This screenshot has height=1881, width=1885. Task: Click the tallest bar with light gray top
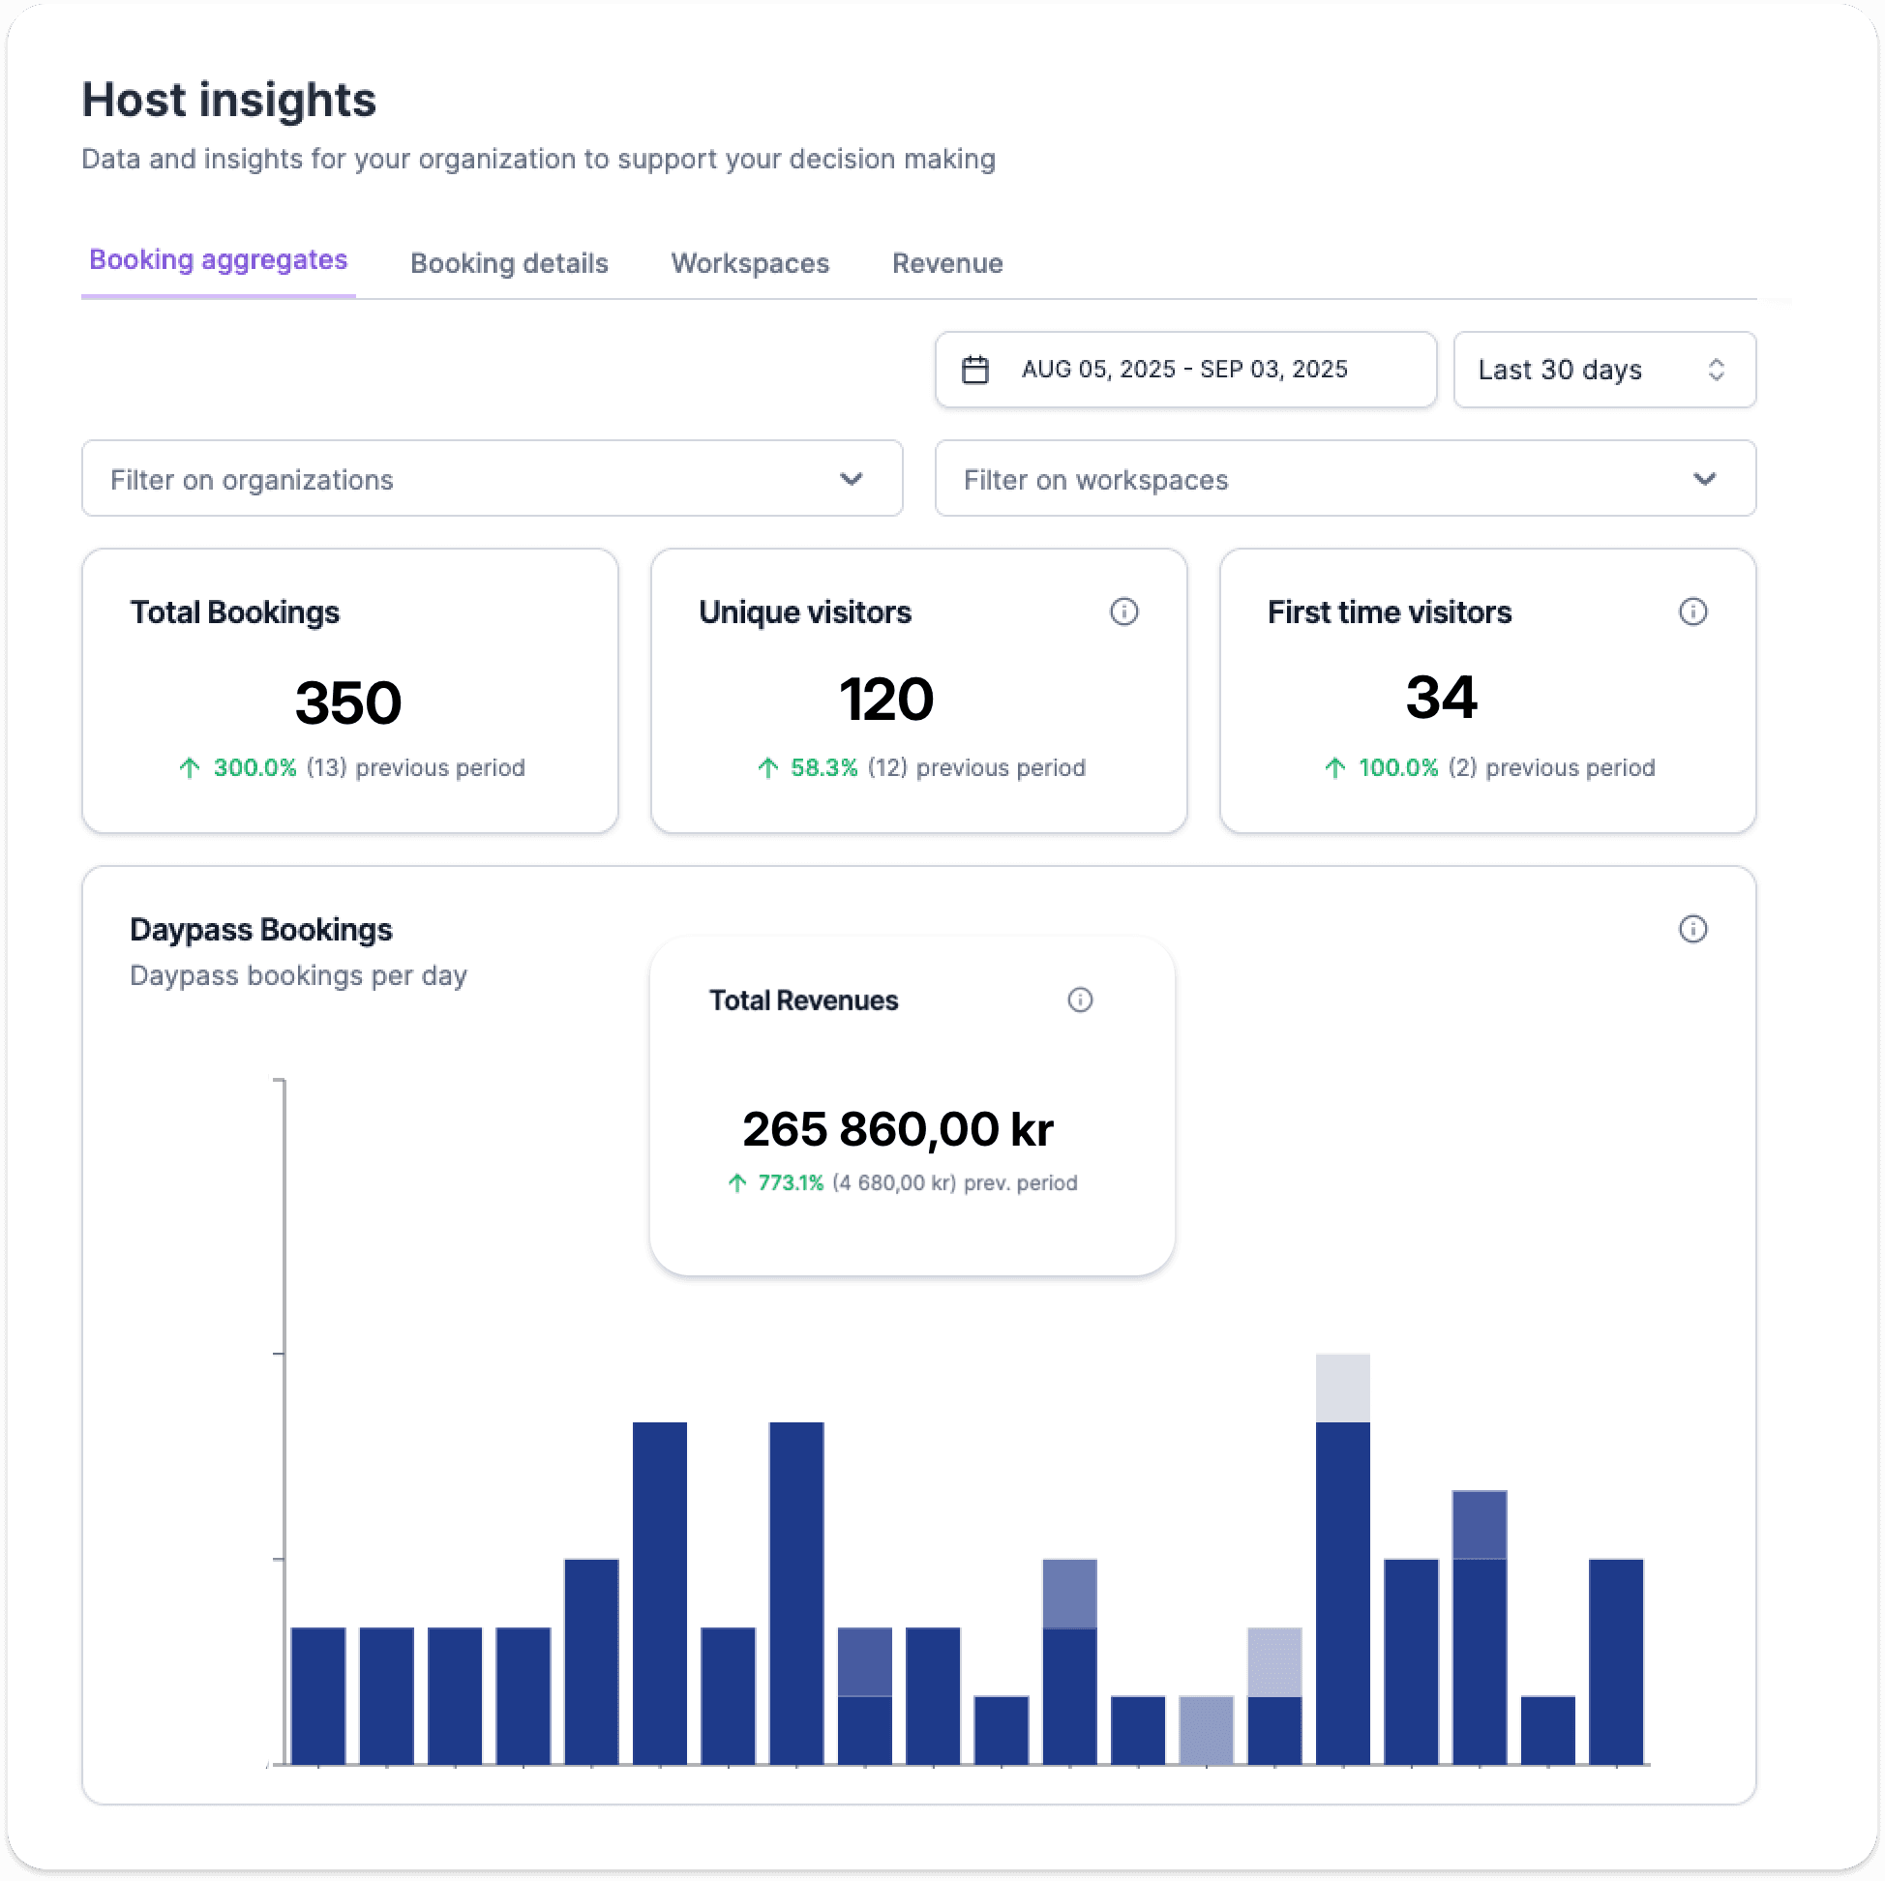click(1342, 1561)
